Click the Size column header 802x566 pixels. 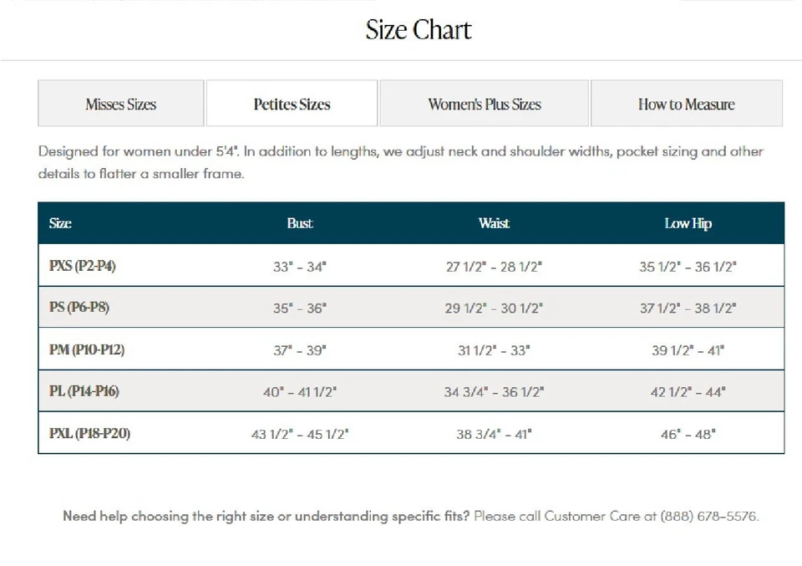[x=60, y=223]
